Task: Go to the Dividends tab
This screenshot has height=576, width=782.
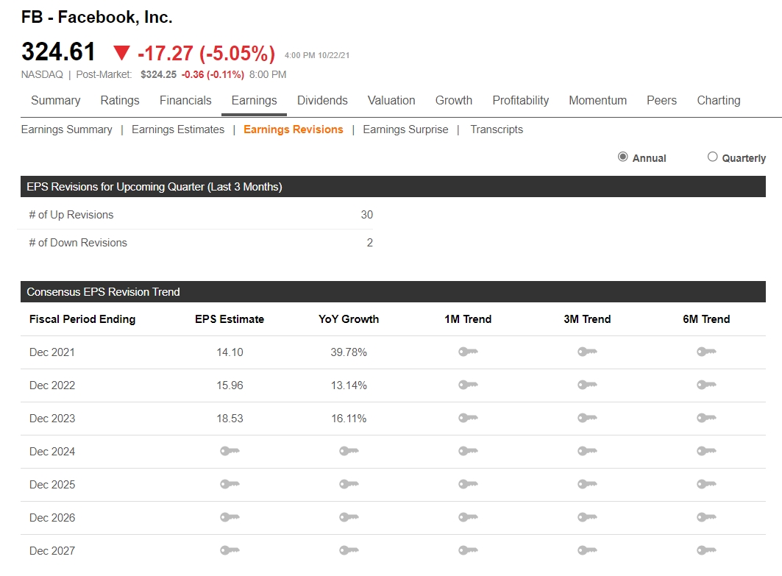Action: (x=322, y=100)
